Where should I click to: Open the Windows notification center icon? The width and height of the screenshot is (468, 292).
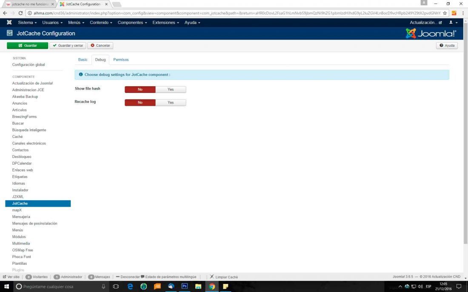[459, 286]
